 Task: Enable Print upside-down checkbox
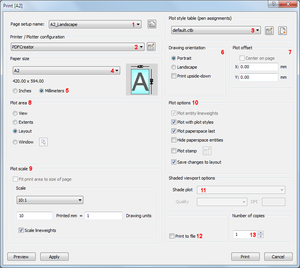coord(174,76)
